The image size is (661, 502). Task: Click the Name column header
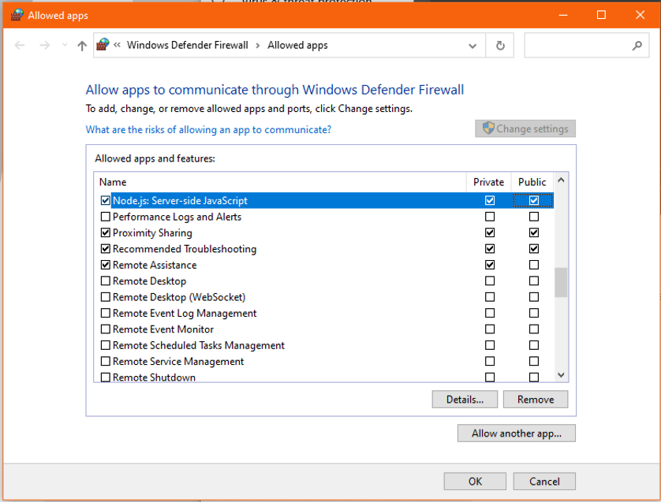pyautogui.click(x=280, y=182)
